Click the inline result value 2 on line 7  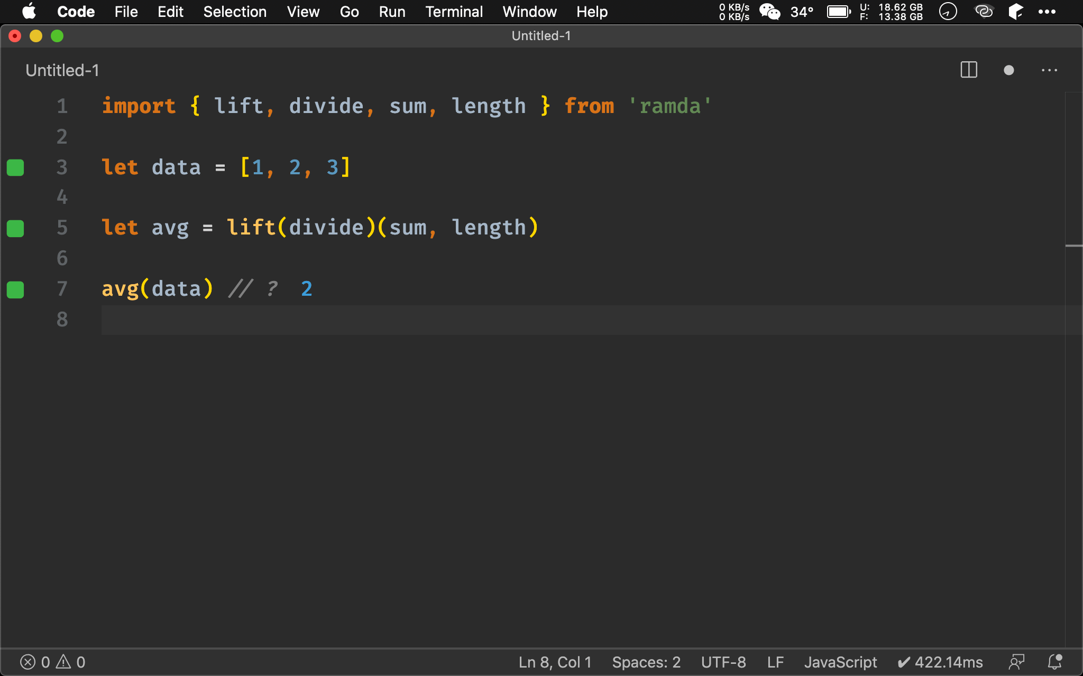[x=307, y=289]
